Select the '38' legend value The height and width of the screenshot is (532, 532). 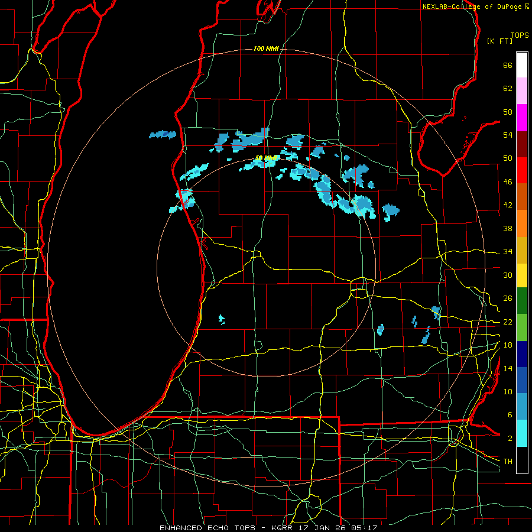pos(508,228)
